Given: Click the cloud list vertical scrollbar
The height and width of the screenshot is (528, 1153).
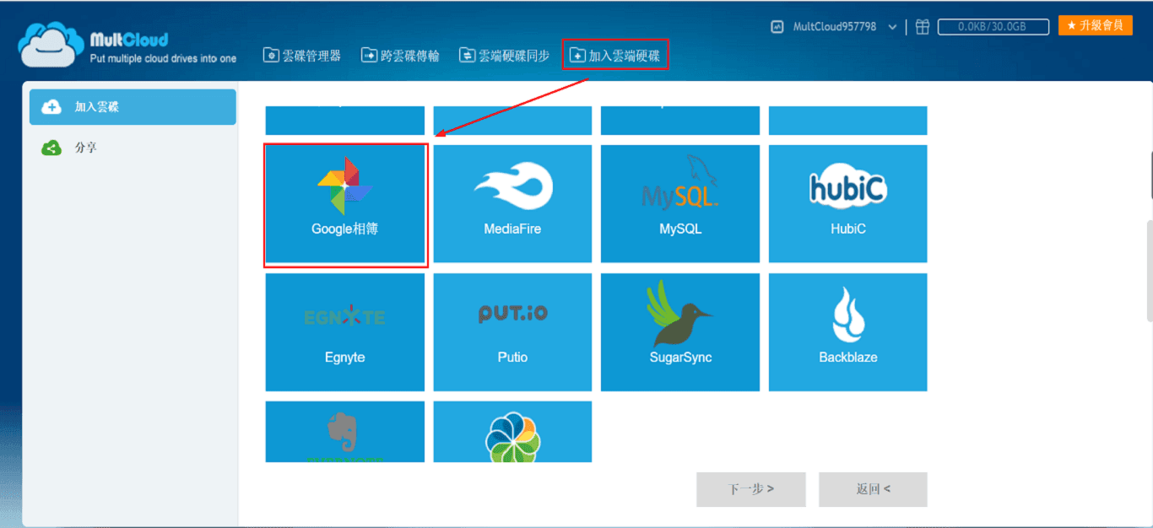Looking at the screenshot, I should point(1149,270).
